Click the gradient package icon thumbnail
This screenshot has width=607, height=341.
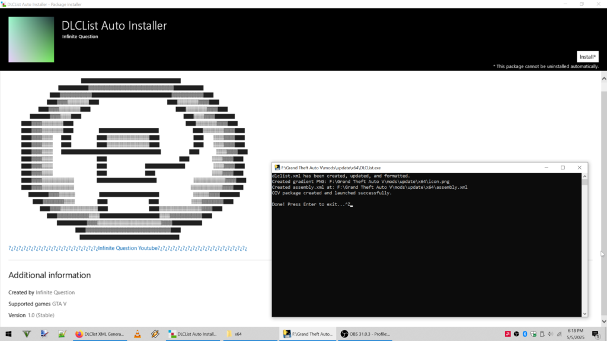click(x=31, y=39)
